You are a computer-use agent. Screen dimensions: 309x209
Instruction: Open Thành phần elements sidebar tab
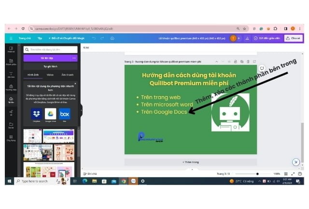coord(11,62)
